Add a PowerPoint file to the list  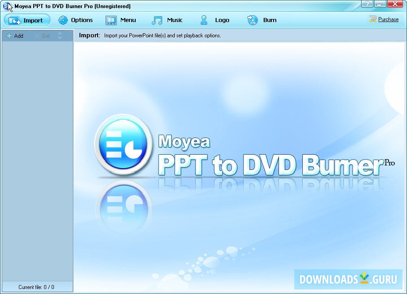tap(15, 36)
